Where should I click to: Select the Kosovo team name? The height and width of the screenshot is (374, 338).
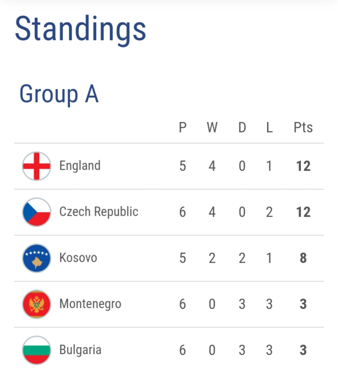tap(78, 258)
